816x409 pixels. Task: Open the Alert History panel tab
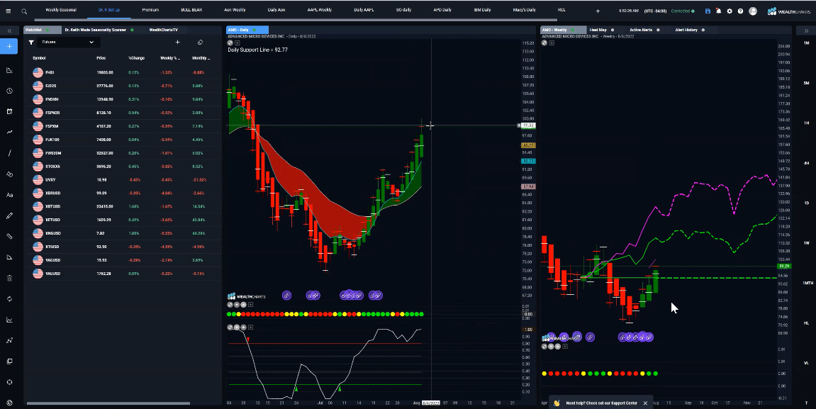click(686, 30)
